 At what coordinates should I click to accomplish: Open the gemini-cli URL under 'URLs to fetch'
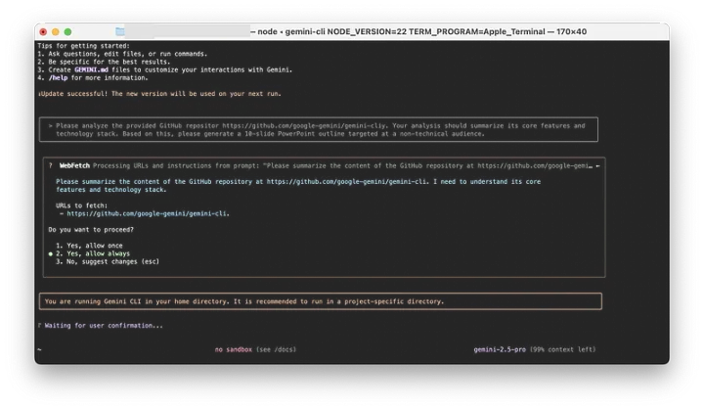click(148, 213)
